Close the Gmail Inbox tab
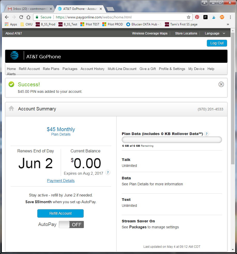This screenshot has width=237, height=254. pos(51,9)
